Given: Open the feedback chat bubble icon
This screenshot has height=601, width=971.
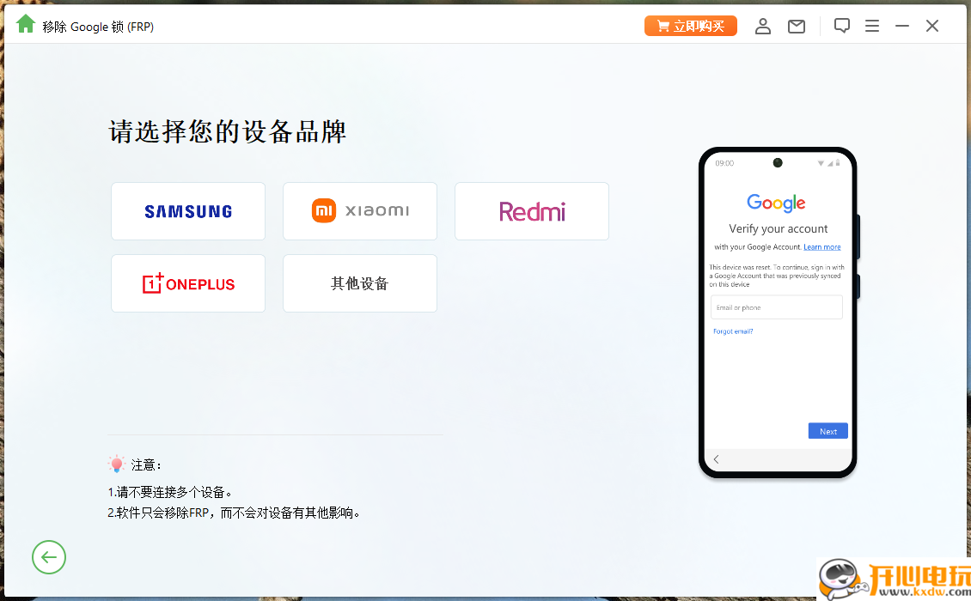Looking at the screenshot, I should [x=842, y=26].
